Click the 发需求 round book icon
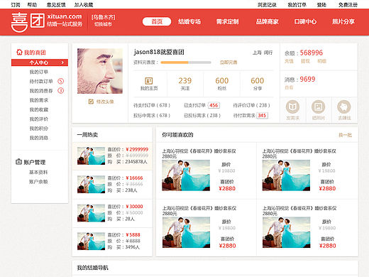 pos(292,107)
